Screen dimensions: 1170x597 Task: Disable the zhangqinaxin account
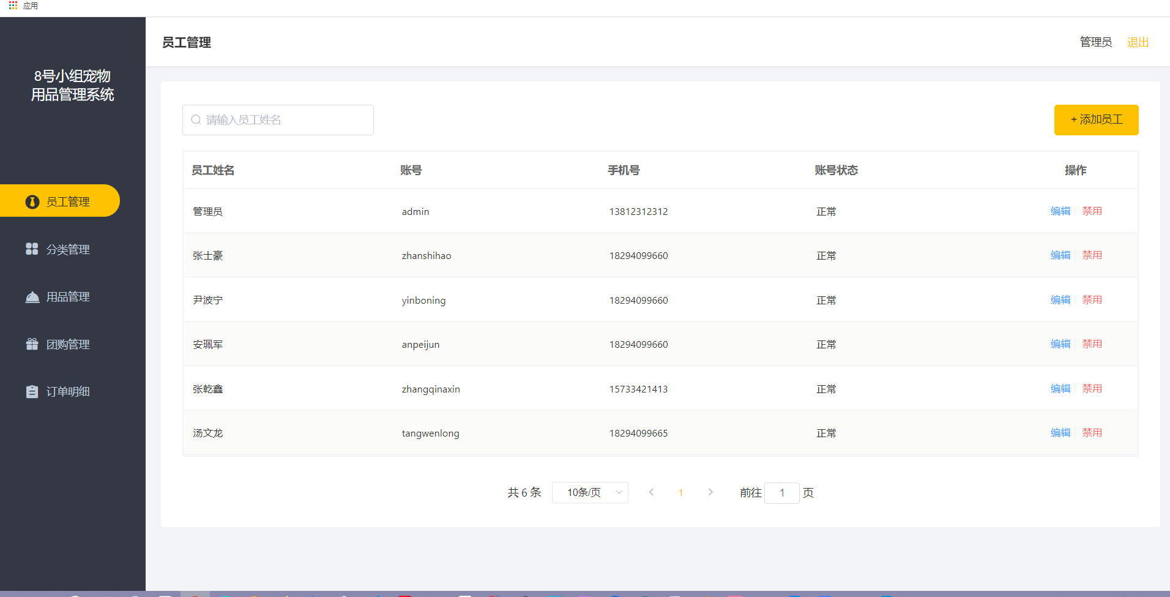pyautogui.click(x=1092, y=389)
